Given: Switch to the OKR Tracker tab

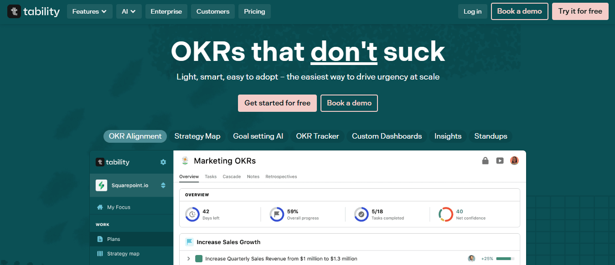Looking at the screenshot, I should pyautogui.click(x=317, y=136).
